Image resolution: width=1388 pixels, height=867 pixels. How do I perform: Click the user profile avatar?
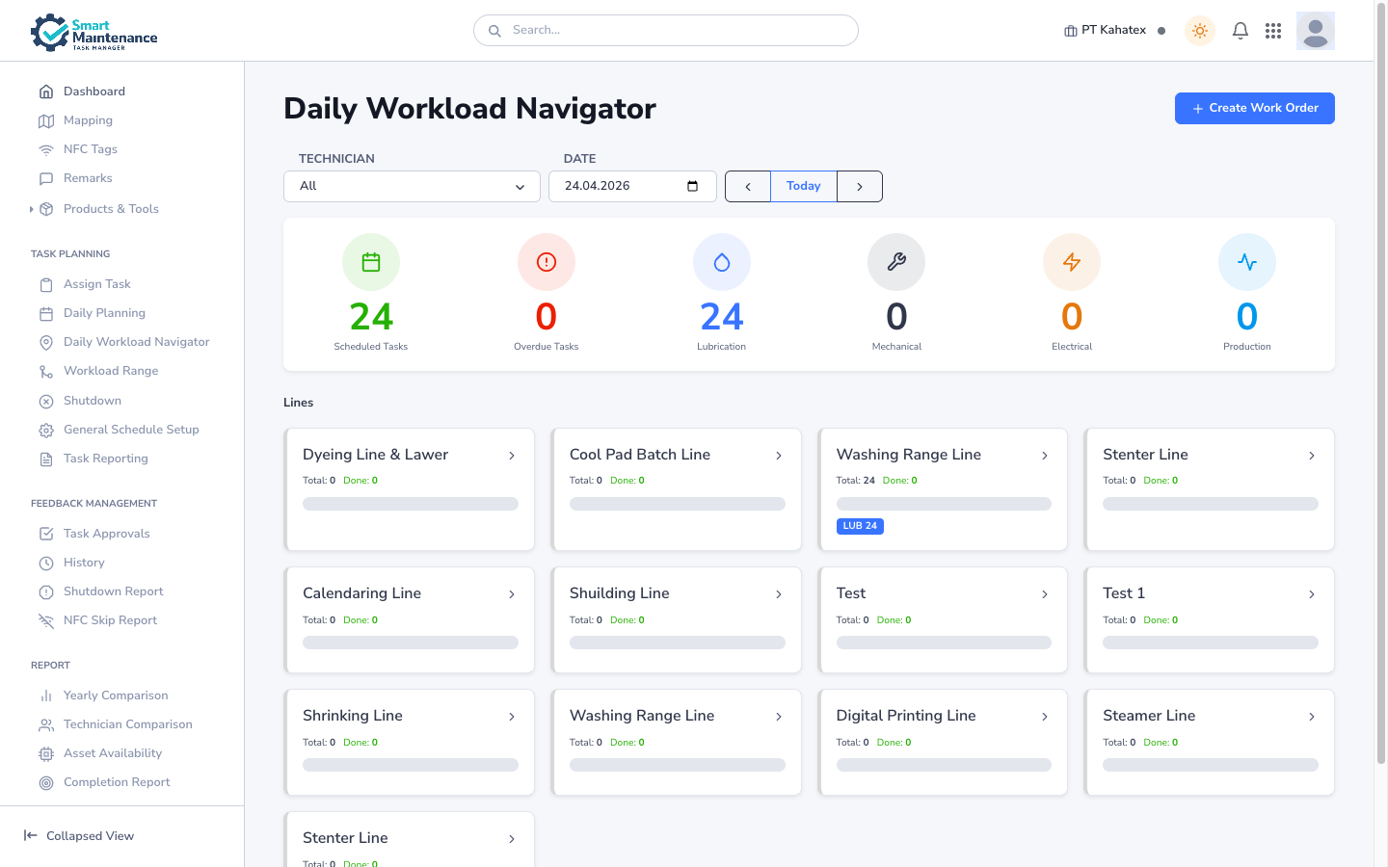[1315, 31]
